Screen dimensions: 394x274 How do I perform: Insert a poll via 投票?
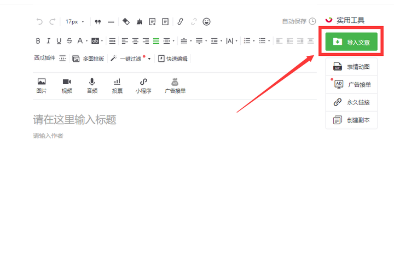(x=117, y=86)
